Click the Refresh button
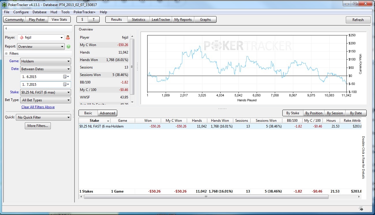Image resolution: width=375 pixels, height=215 pixels. pos(358,20)
